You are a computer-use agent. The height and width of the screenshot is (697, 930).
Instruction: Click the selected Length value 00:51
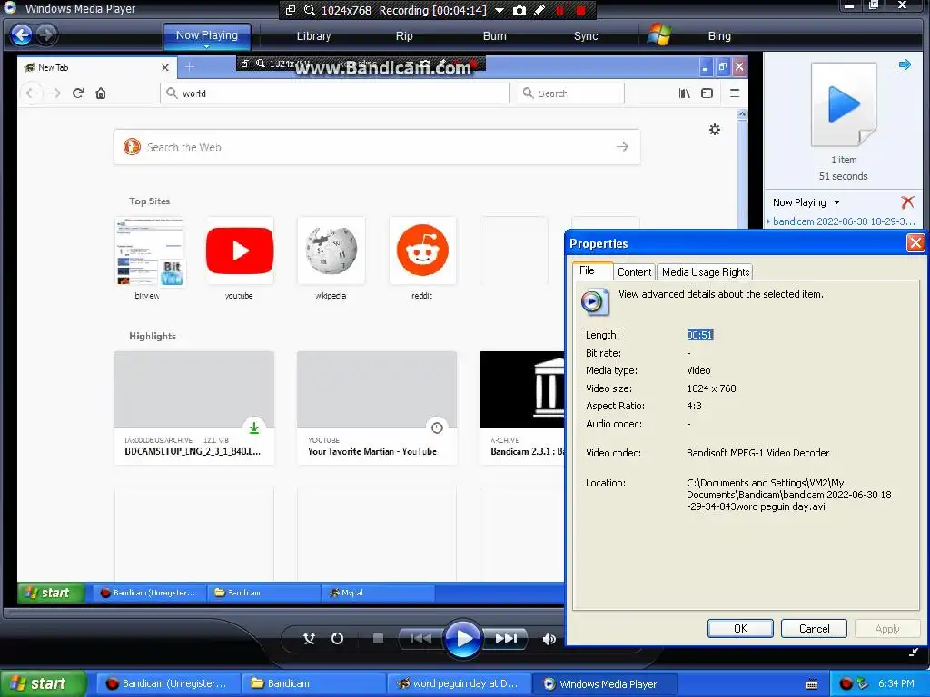[x=700, y=335]
